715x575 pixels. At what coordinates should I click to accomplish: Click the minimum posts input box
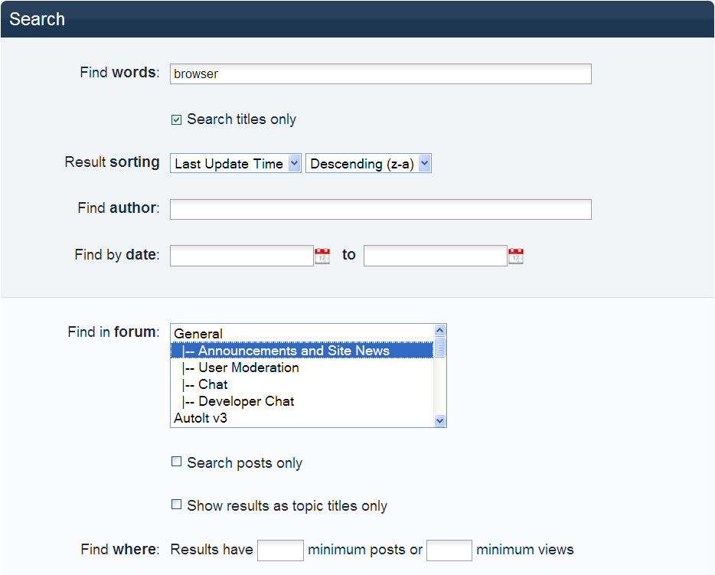[x=280, y=550]
